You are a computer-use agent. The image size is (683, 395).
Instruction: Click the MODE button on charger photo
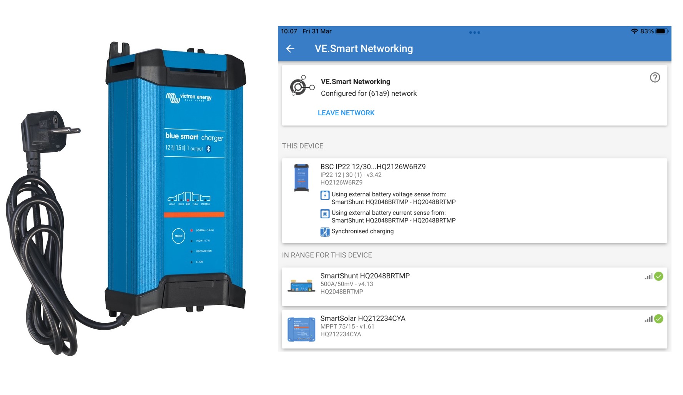(x=179, y=236)
